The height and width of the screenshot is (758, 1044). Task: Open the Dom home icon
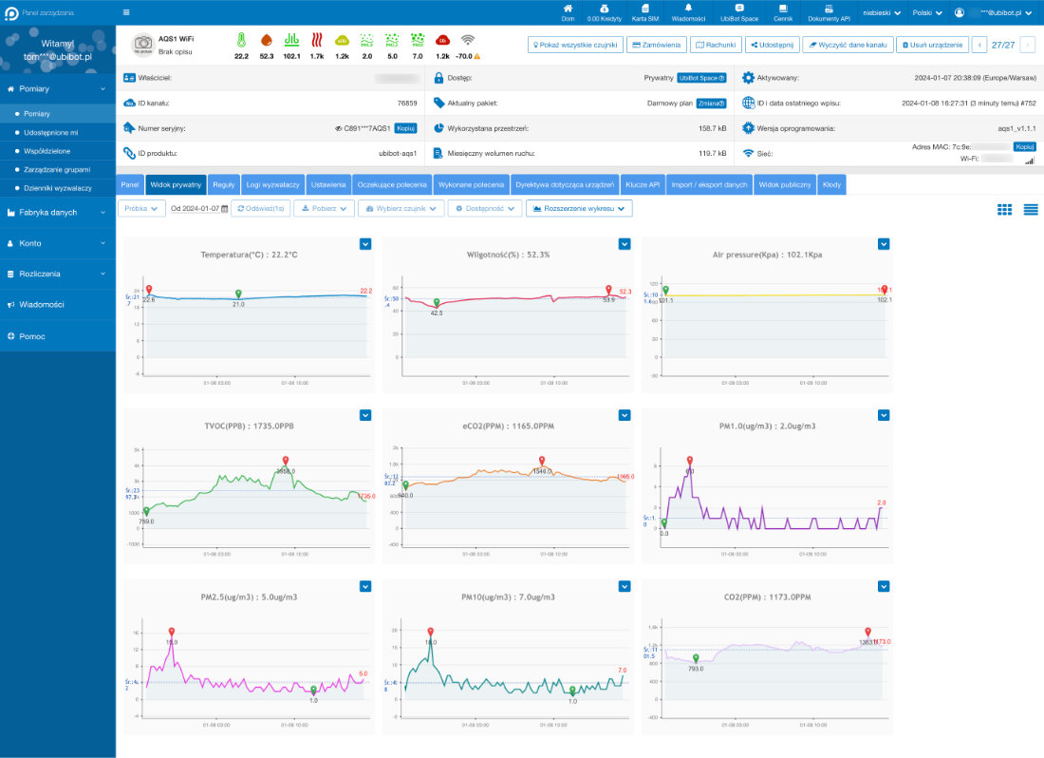(x=568, y=12)
